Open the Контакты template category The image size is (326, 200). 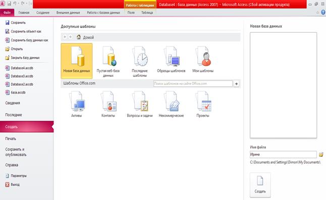tap(108, 104)
